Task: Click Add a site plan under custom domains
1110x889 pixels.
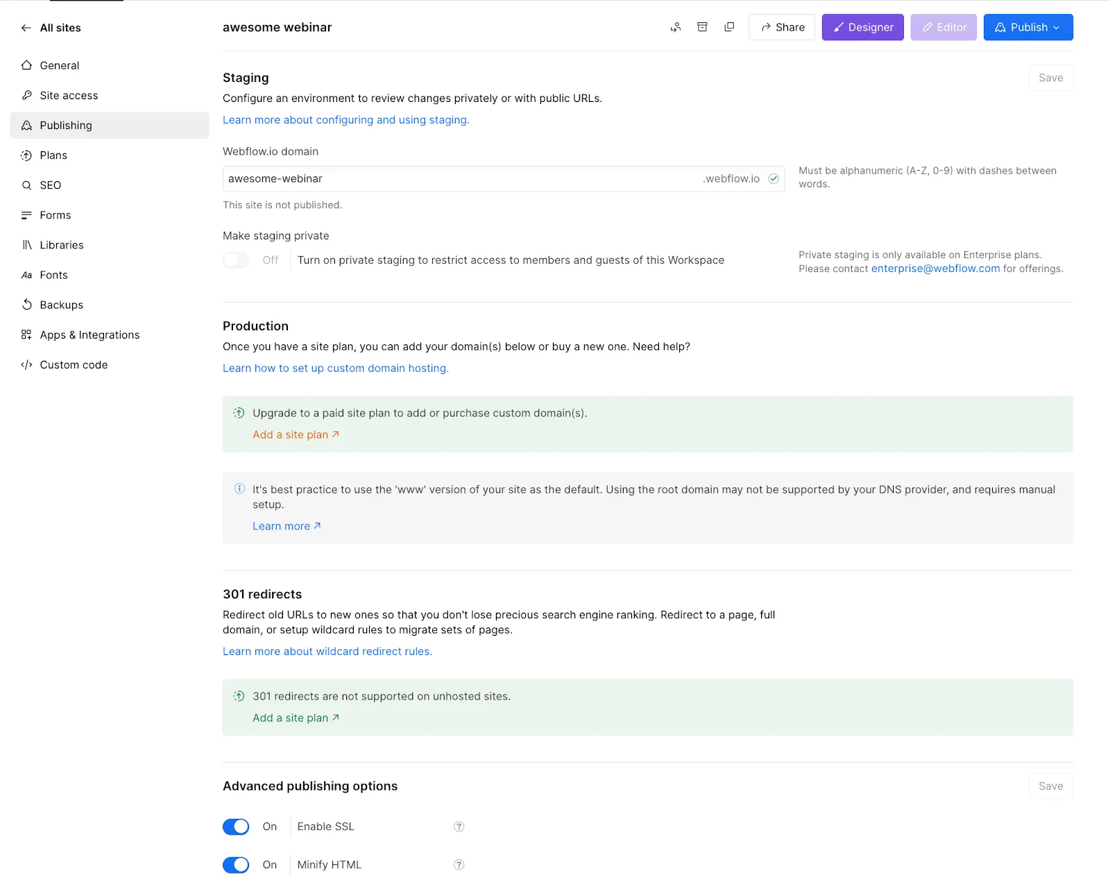Action: pos(296,434)
